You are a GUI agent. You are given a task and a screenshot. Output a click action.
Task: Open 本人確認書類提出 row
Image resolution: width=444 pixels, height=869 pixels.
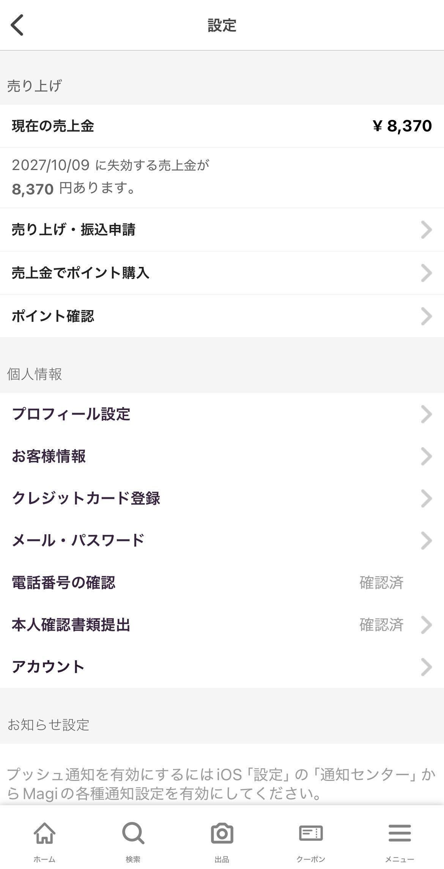tap(71, 625)
